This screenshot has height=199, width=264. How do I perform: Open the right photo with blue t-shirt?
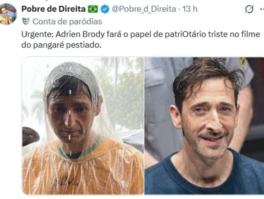pos(204,126)
